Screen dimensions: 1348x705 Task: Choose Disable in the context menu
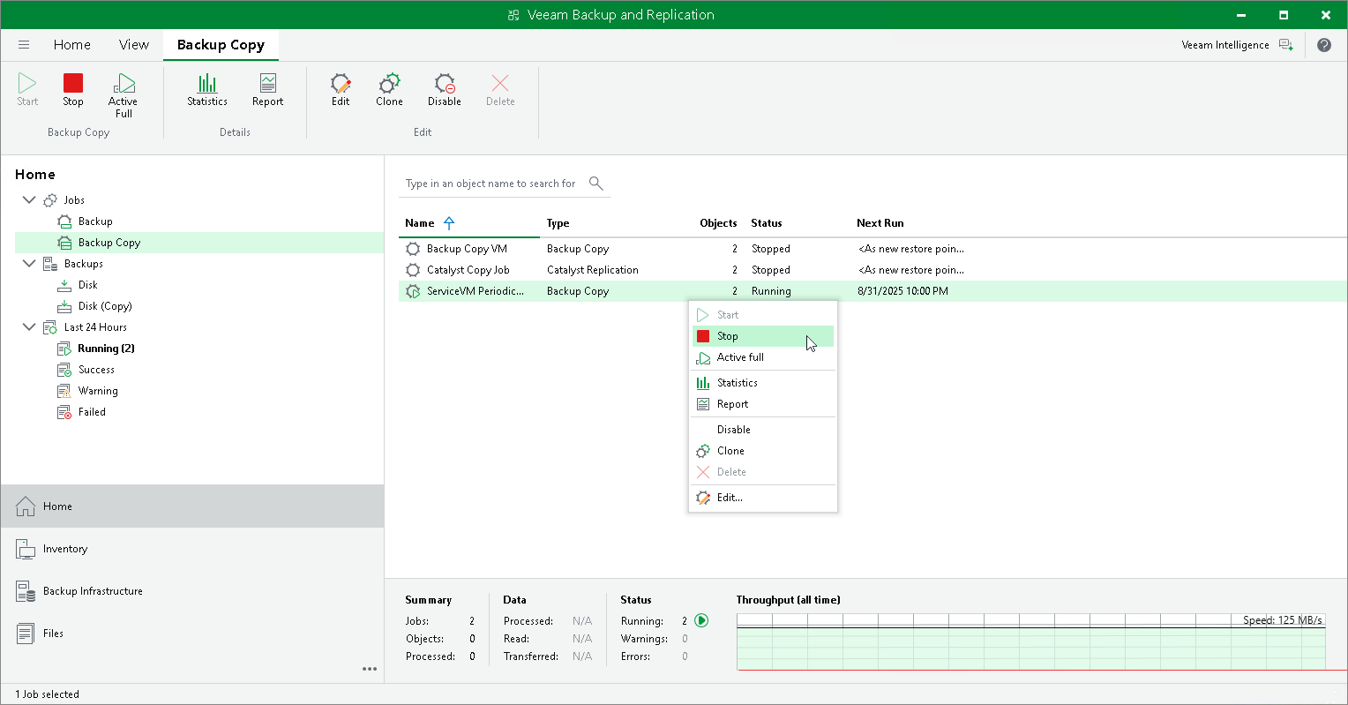point(763,430)
